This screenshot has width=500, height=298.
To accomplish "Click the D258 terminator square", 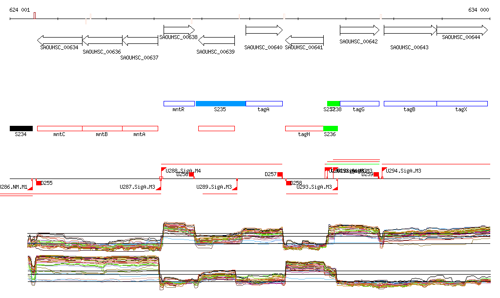I will [x=289, y=183].
